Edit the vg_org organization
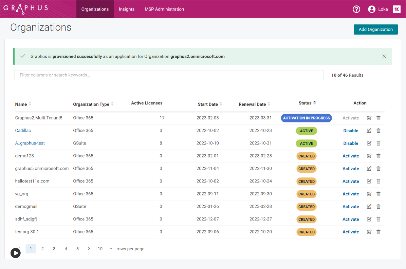 (x=369, y=194)
